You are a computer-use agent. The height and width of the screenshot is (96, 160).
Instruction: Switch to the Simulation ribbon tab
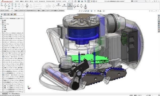coord(61,11)
